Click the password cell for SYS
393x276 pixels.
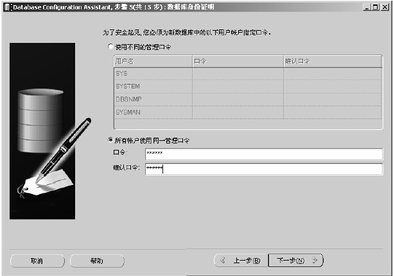(x=238, y=74)
